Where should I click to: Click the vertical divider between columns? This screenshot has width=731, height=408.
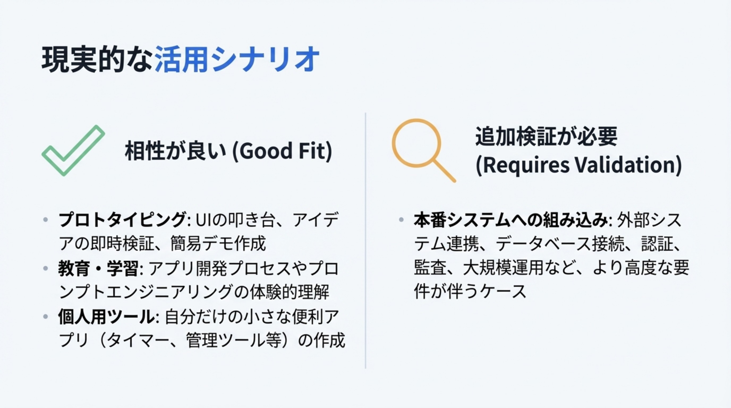pyautogui.click(x=365, y=241)
